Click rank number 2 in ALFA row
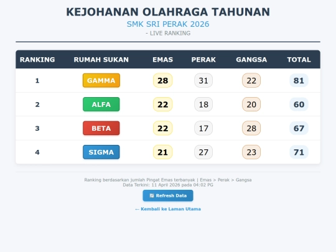 point(37,105)
